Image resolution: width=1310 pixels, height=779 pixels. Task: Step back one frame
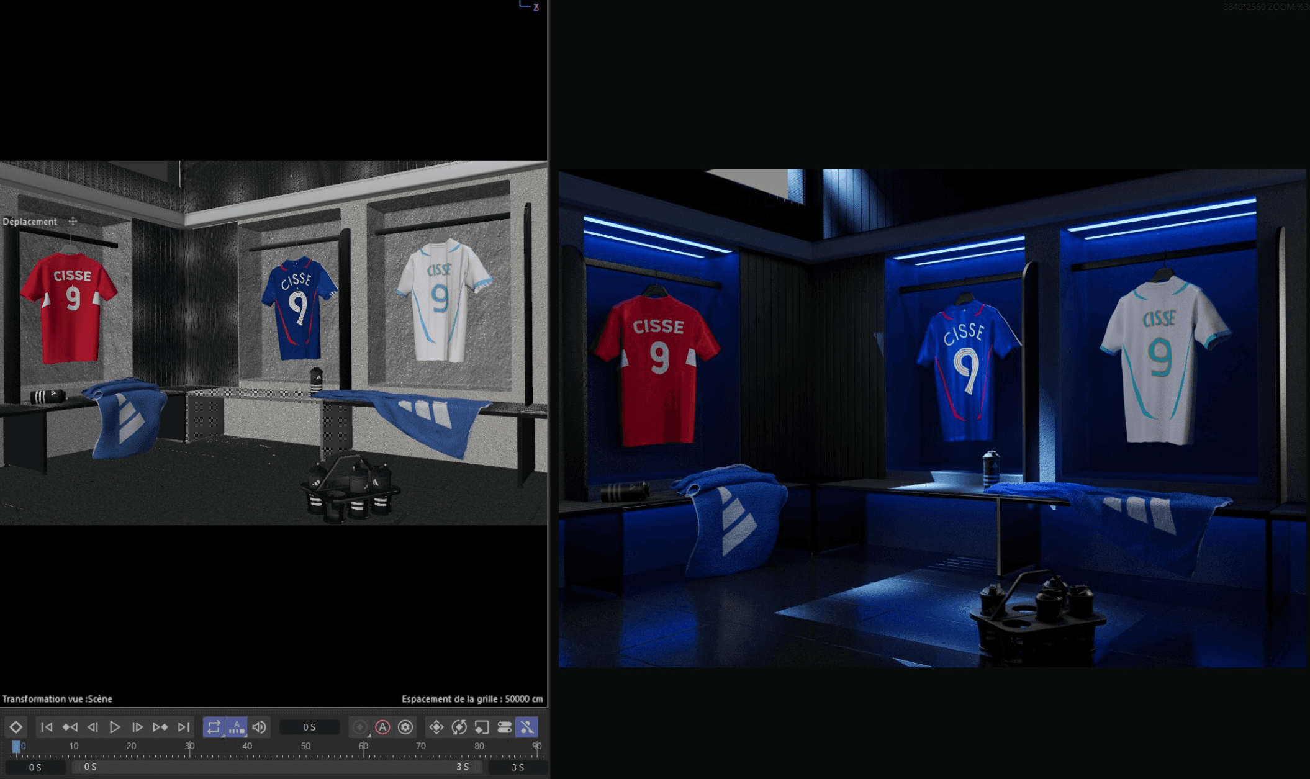tap(93, 727)
